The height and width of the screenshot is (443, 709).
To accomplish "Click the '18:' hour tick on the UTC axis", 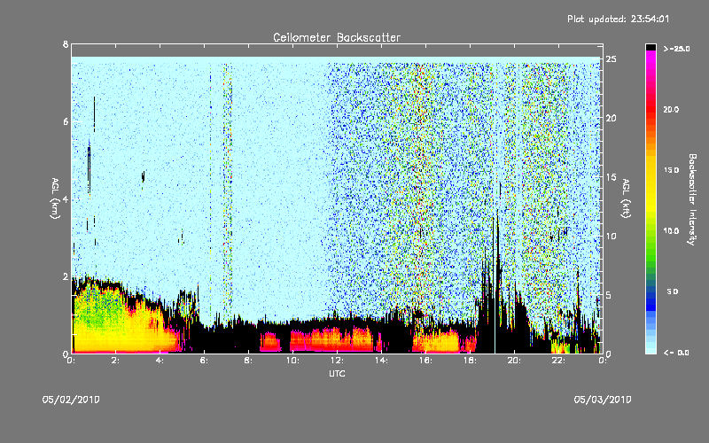I will [471, 361].
